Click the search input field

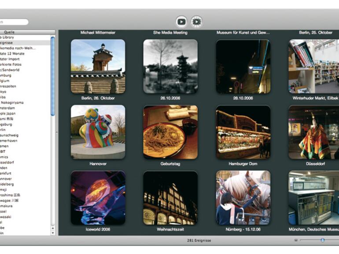[13, 22]
